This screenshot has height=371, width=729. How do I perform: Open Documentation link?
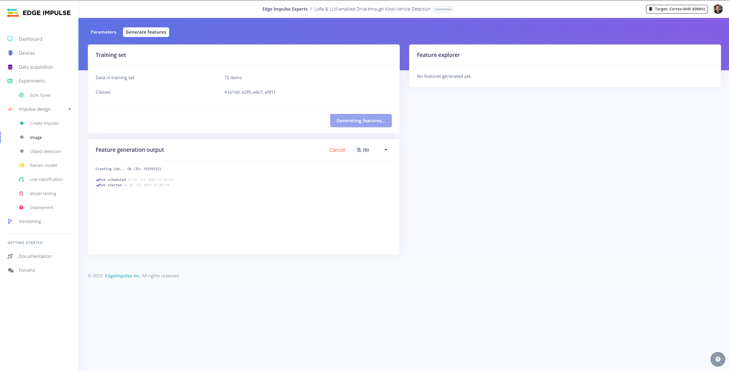point(35,256)
